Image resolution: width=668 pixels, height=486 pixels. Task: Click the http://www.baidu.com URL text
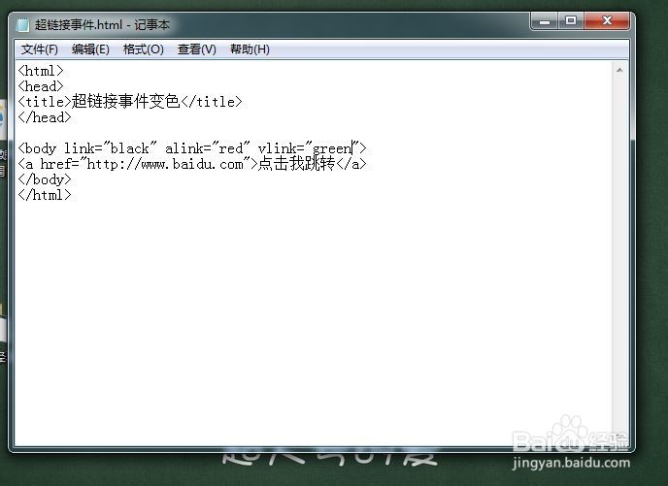(165, 164)
